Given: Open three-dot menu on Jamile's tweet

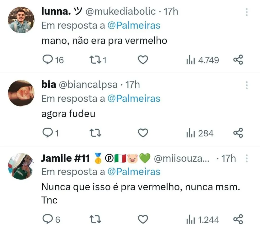Looking at the screenshot, I should click(247, 158).
